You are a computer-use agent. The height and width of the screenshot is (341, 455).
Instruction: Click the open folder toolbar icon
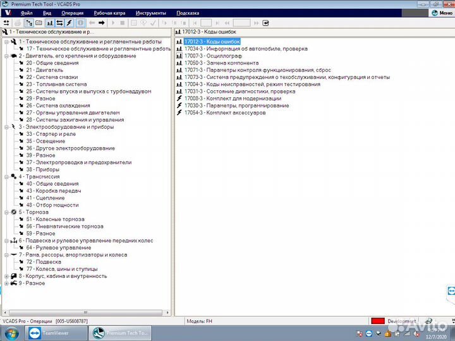pyautogui.click(x=39, y=23)
